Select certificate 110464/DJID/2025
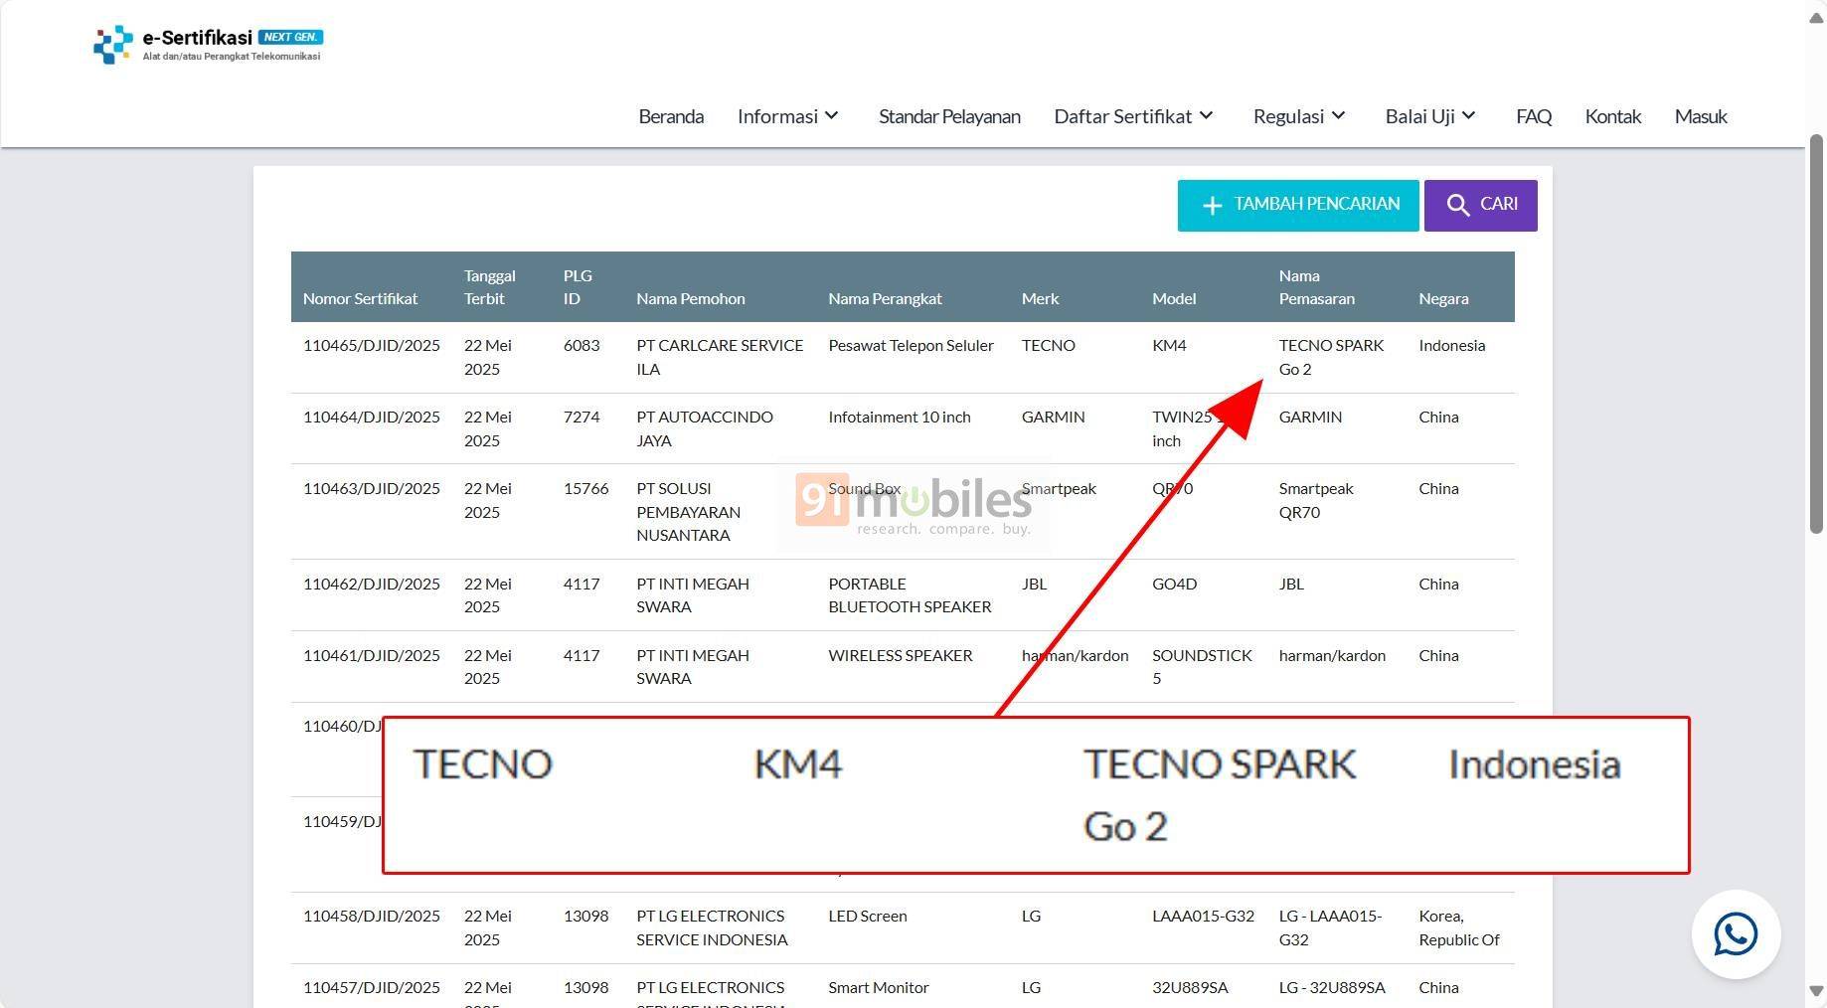The image size is (1827, 1008). tap(372, 418)
